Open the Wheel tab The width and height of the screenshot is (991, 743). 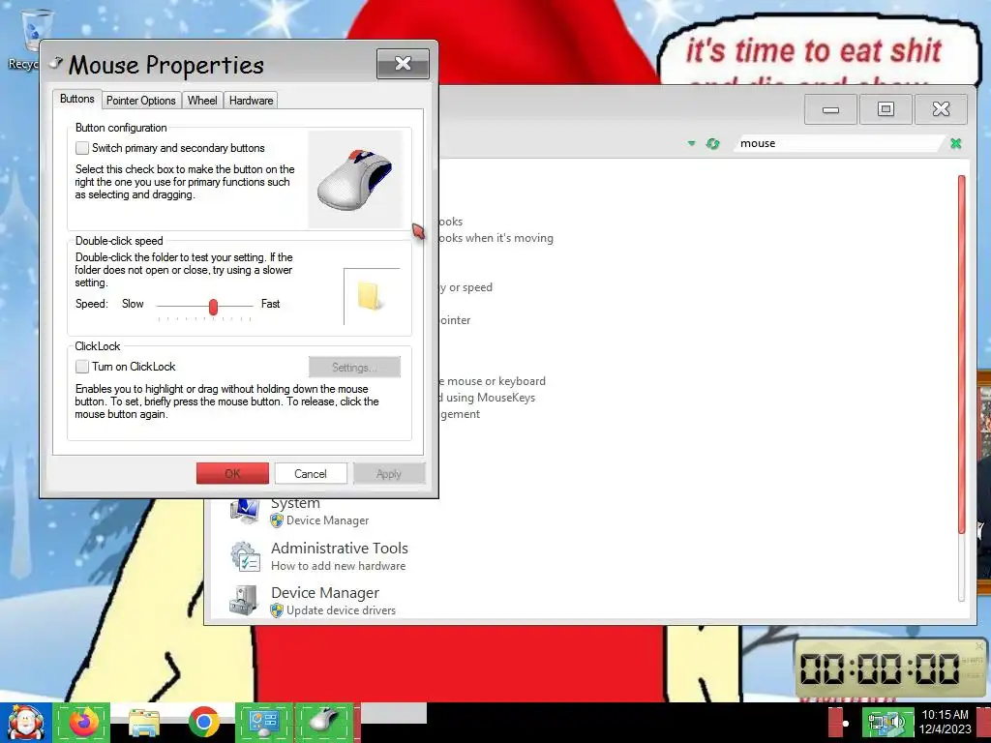pyautogui.click(x=202, y=101)
